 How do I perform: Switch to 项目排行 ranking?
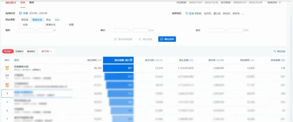tap(8, 51)
